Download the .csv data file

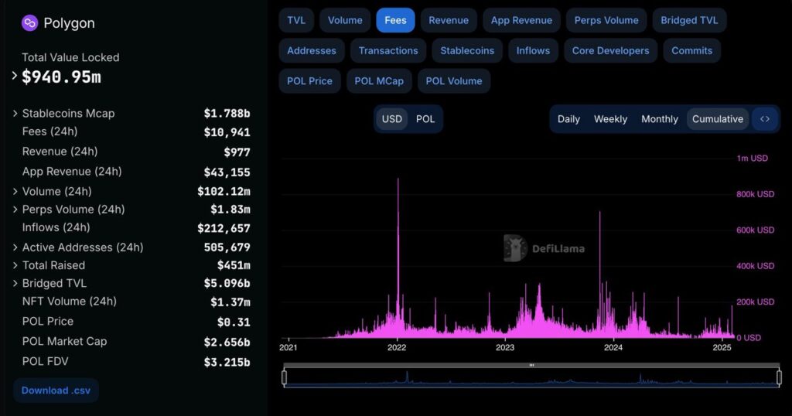56,390
